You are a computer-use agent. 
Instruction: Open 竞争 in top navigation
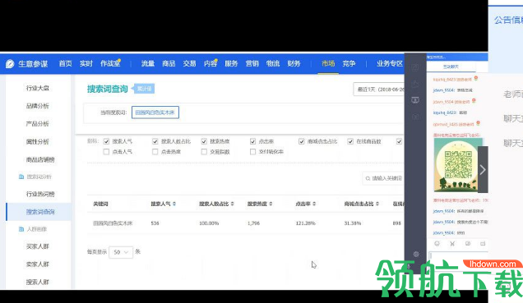point(349,63)
